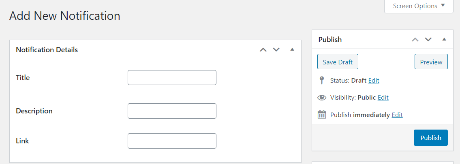Click the move-down arrow in Notification Details
Image resolution: width=460 pixels, height=164 pixels.
276,49
